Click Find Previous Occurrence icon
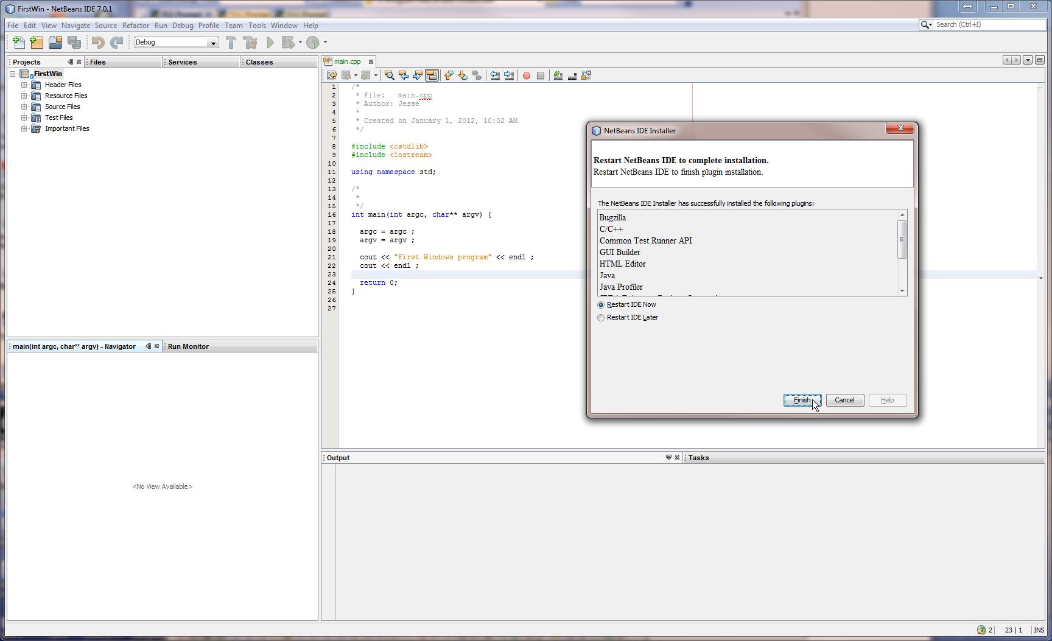This screenshot has height=641, width=1052. coord(404,75)
